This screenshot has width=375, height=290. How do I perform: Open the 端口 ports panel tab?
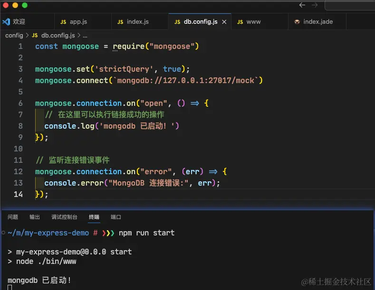(116, 217)
